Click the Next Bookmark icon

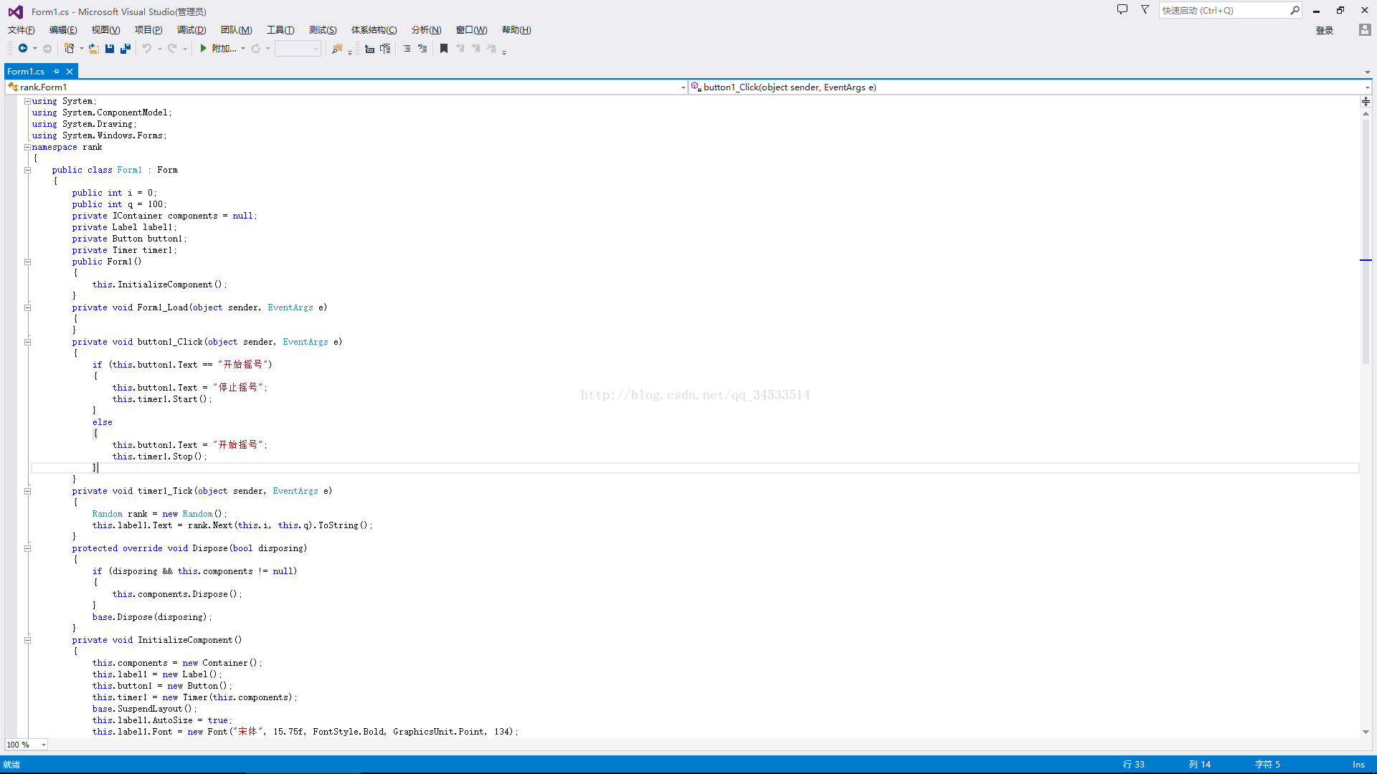coord(475,49)
